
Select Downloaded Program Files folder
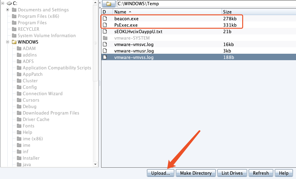[x=51, y=113]
